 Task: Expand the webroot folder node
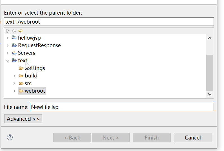tap(14, 91)
